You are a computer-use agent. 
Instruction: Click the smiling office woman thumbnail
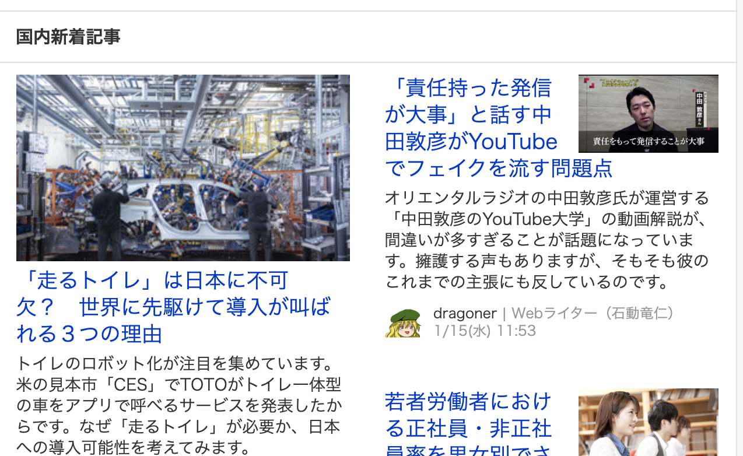pos(649,422)
